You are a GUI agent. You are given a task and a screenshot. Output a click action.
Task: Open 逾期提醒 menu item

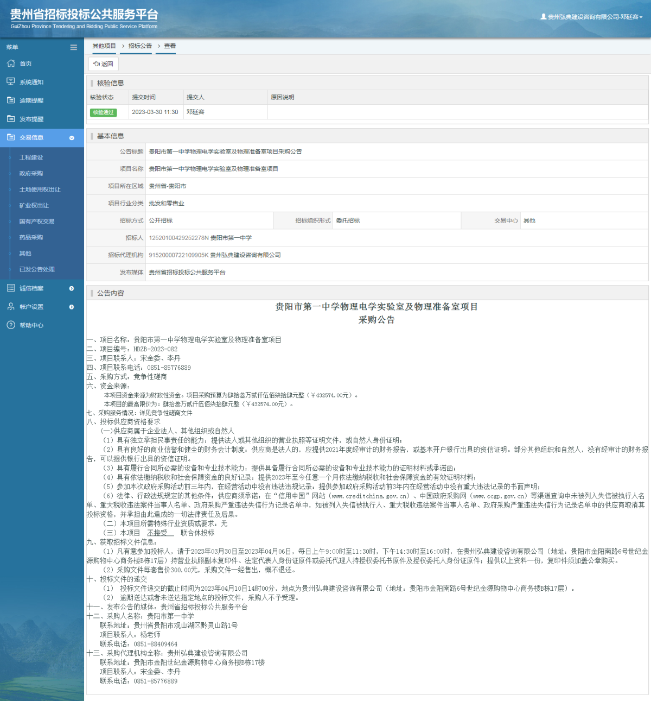(x=31, y=100)
